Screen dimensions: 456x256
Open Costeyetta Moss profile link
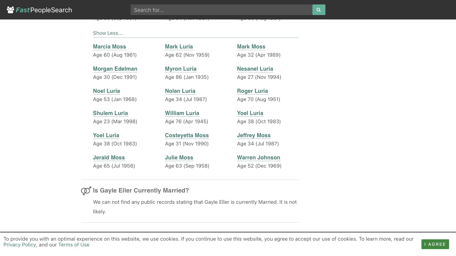[x=187, y=136]
